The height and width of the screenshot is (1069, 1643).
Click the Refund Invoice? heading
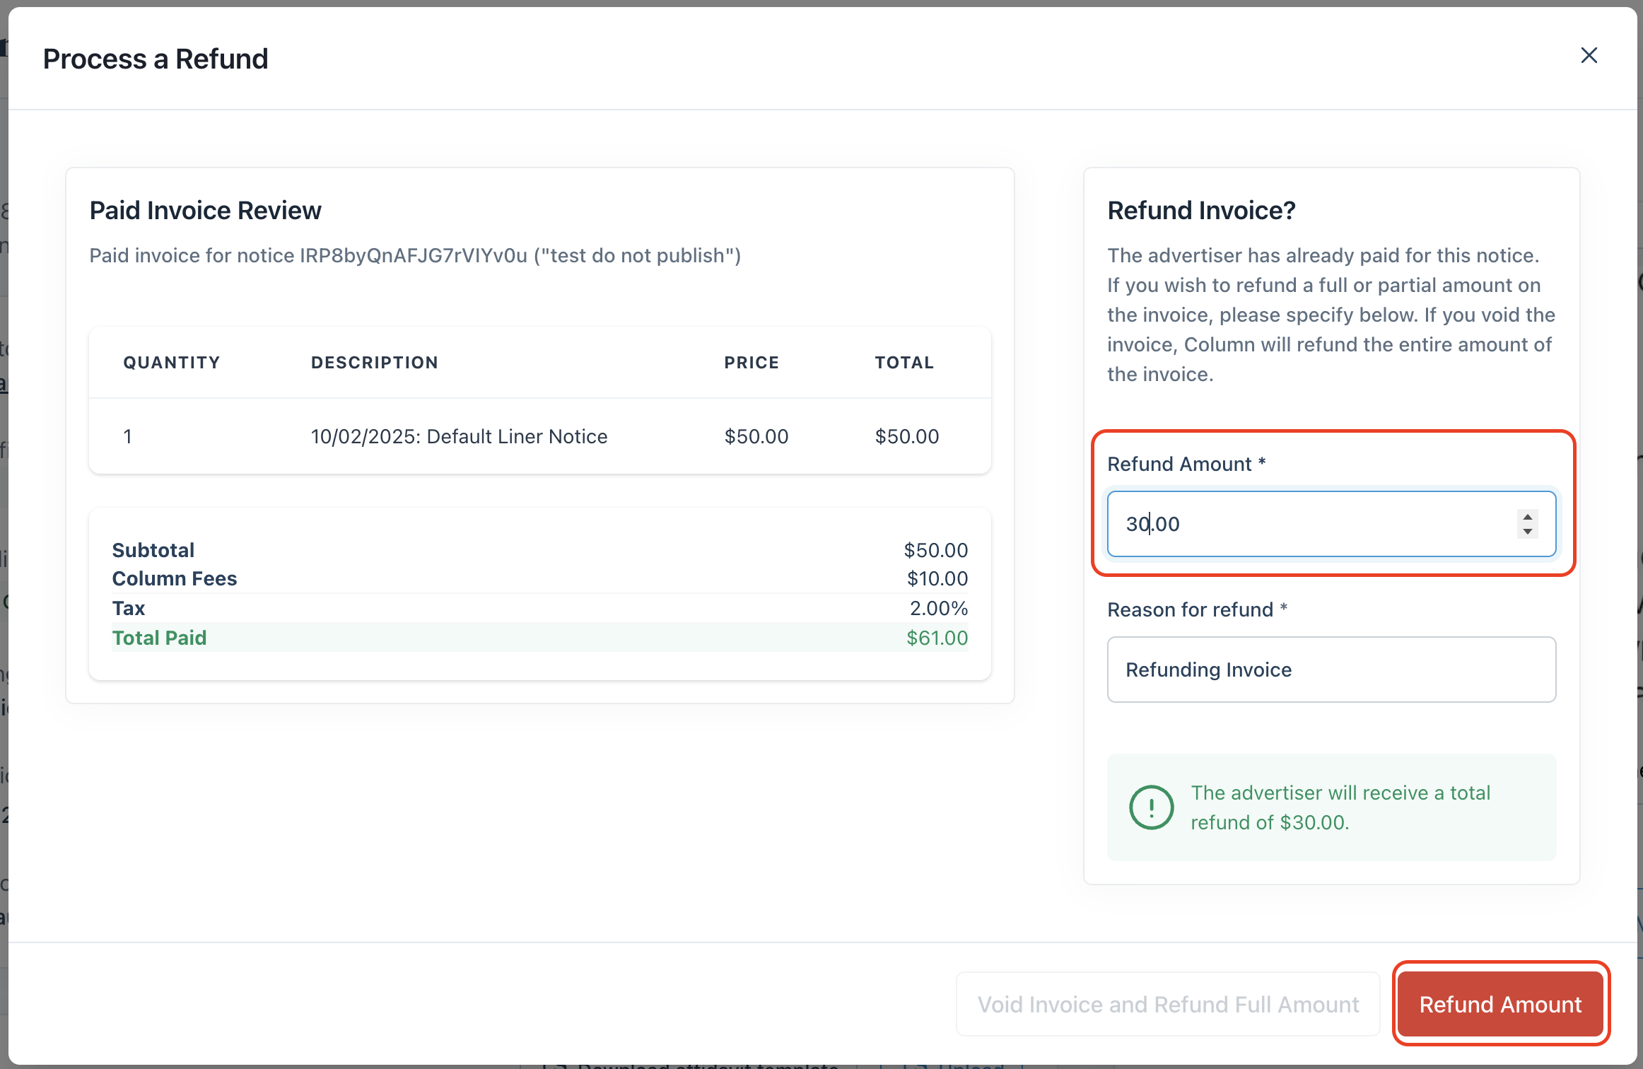click(x=1201, y=211)
